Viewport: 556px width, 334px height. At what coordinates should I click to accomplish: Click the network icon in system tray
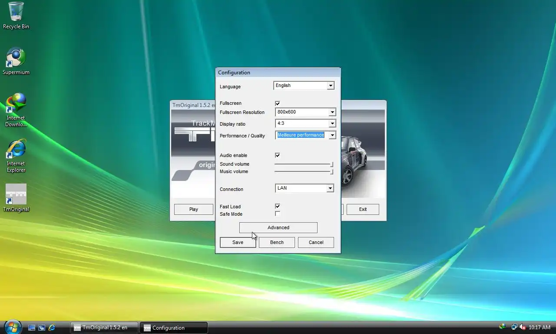coord(514,327)
